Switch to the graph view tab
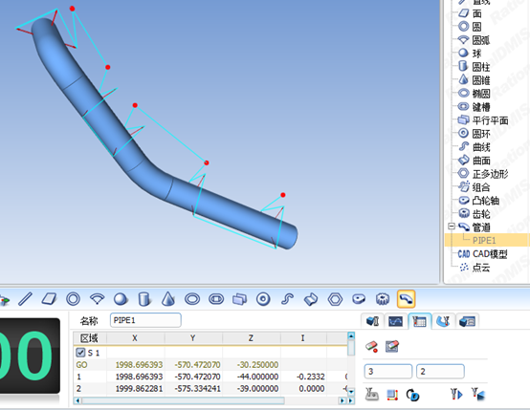The width and height of the screenshot is (530, 410). (395, 321)
